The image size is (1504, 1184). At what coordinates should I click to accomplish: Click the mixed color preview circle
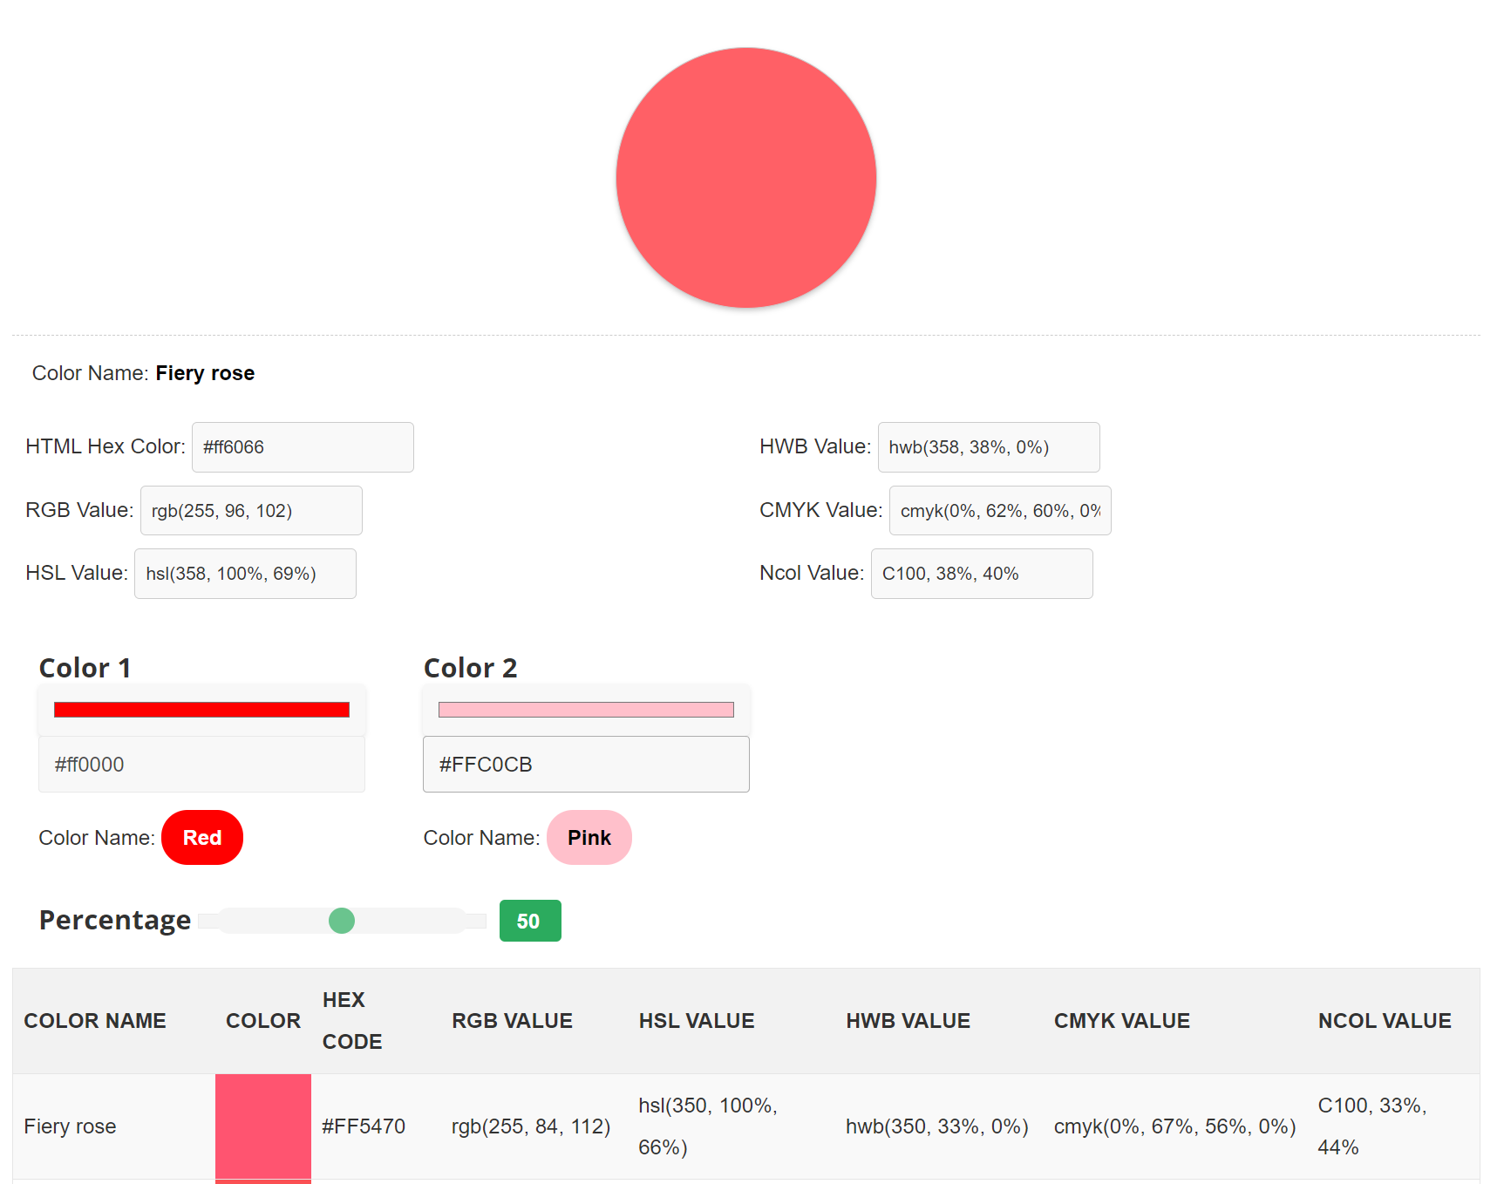click(x=746, y=178)
